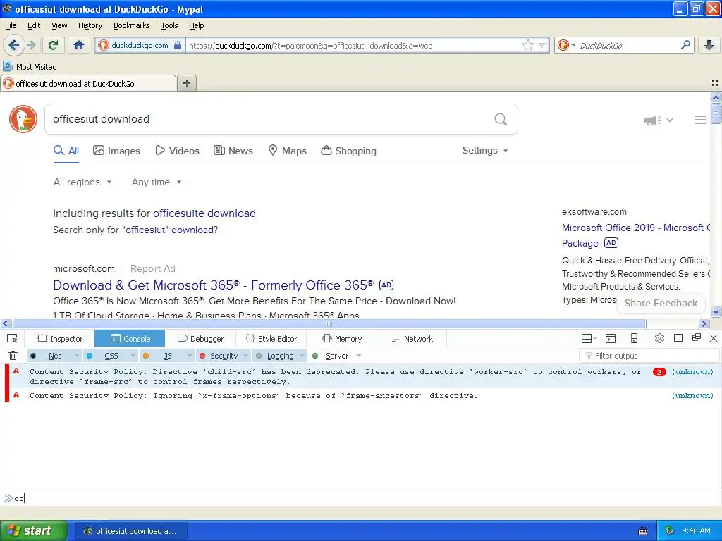Open the Bookmarks menu
The width and height of the screenshot is (722, 541).
[132, 25]
